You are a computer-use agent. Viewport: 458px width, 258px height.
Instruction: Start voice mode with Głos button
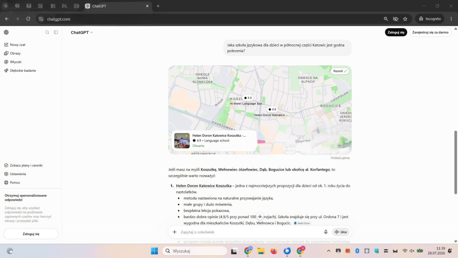coord(341,232)
